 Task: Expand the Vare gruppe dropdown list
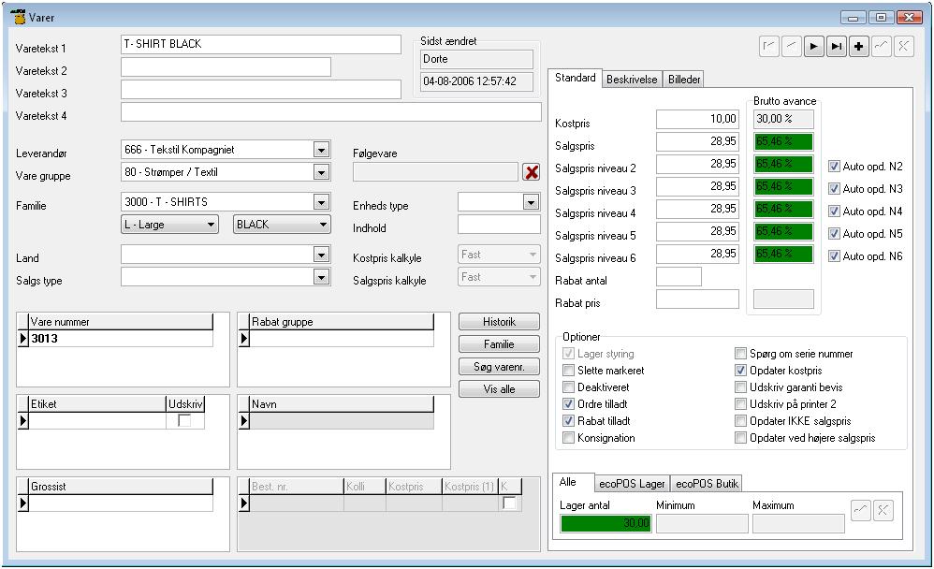321,172
